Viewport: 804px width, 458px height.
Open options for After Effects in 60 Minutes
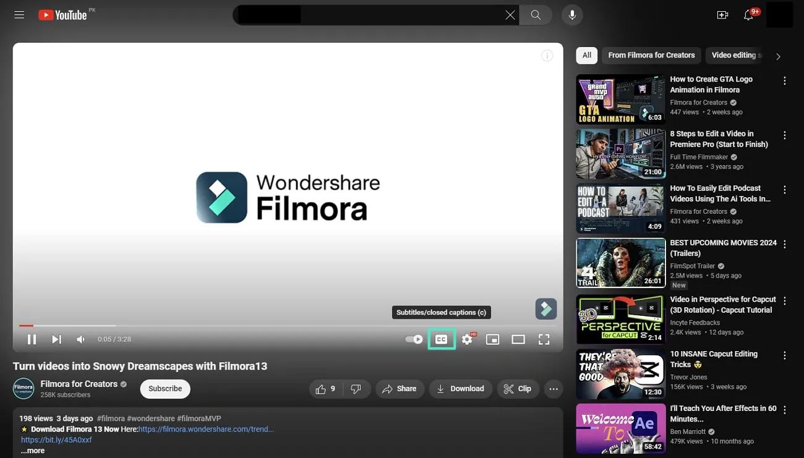pos(784,410)
